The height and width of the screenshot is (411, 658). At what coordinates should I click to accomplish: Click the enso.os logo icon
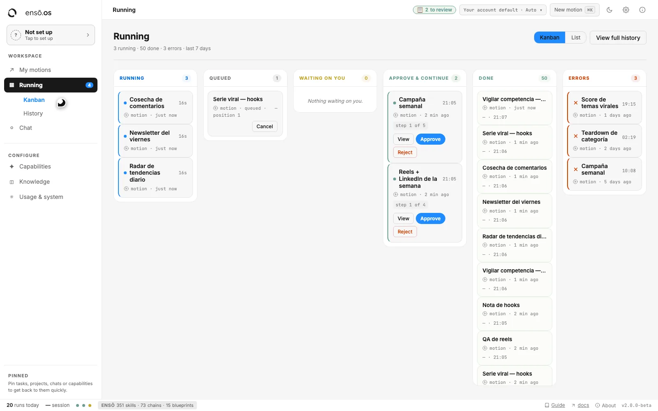click(x=12, y=13)
